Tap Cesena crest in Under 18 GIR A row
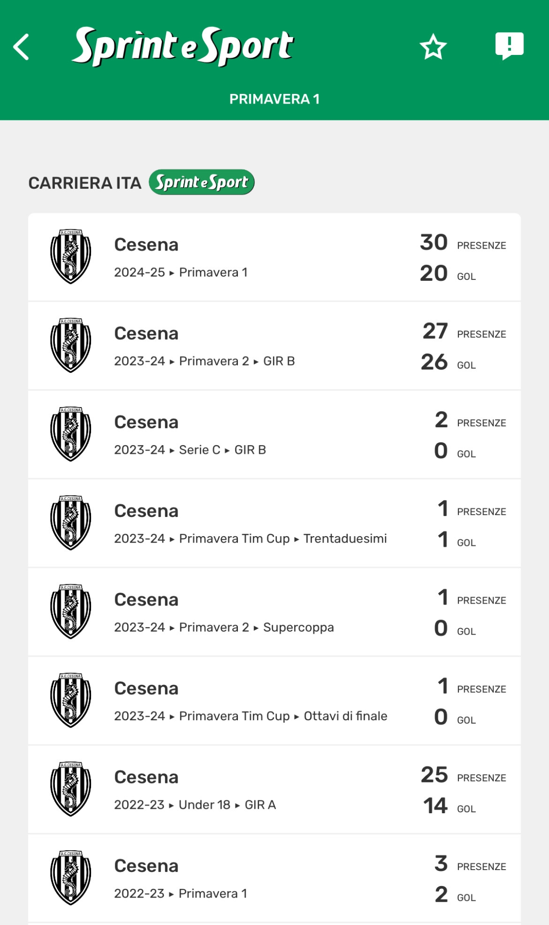549x925 pixels. (x=71, y=789)
